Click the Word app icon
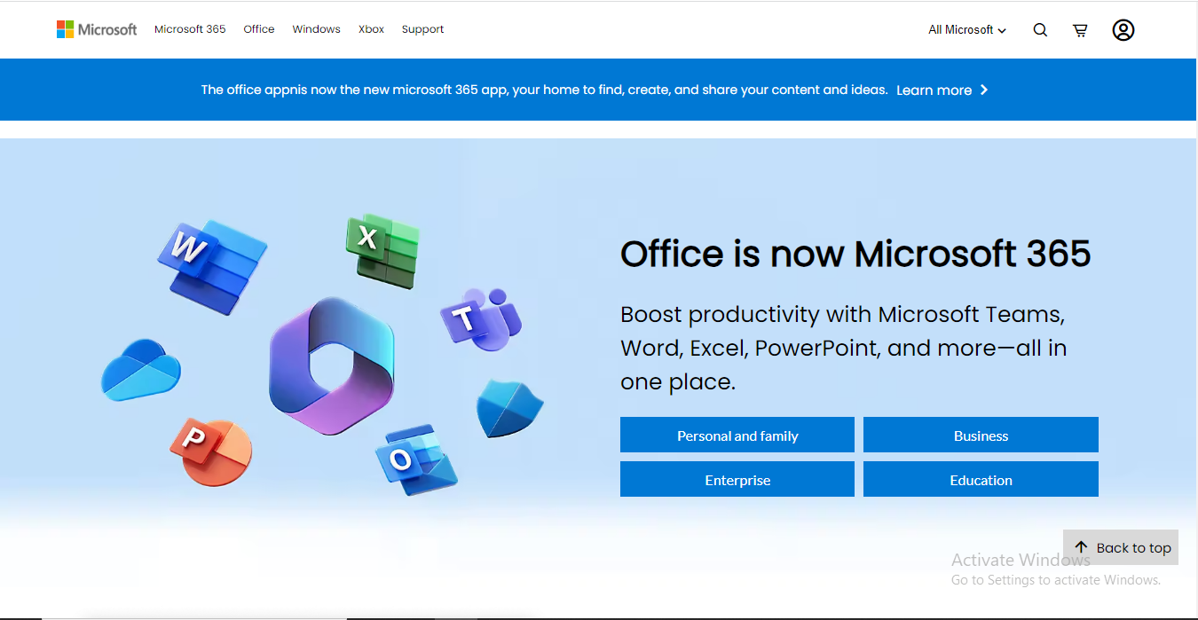1198x620 pixels. 211,266
